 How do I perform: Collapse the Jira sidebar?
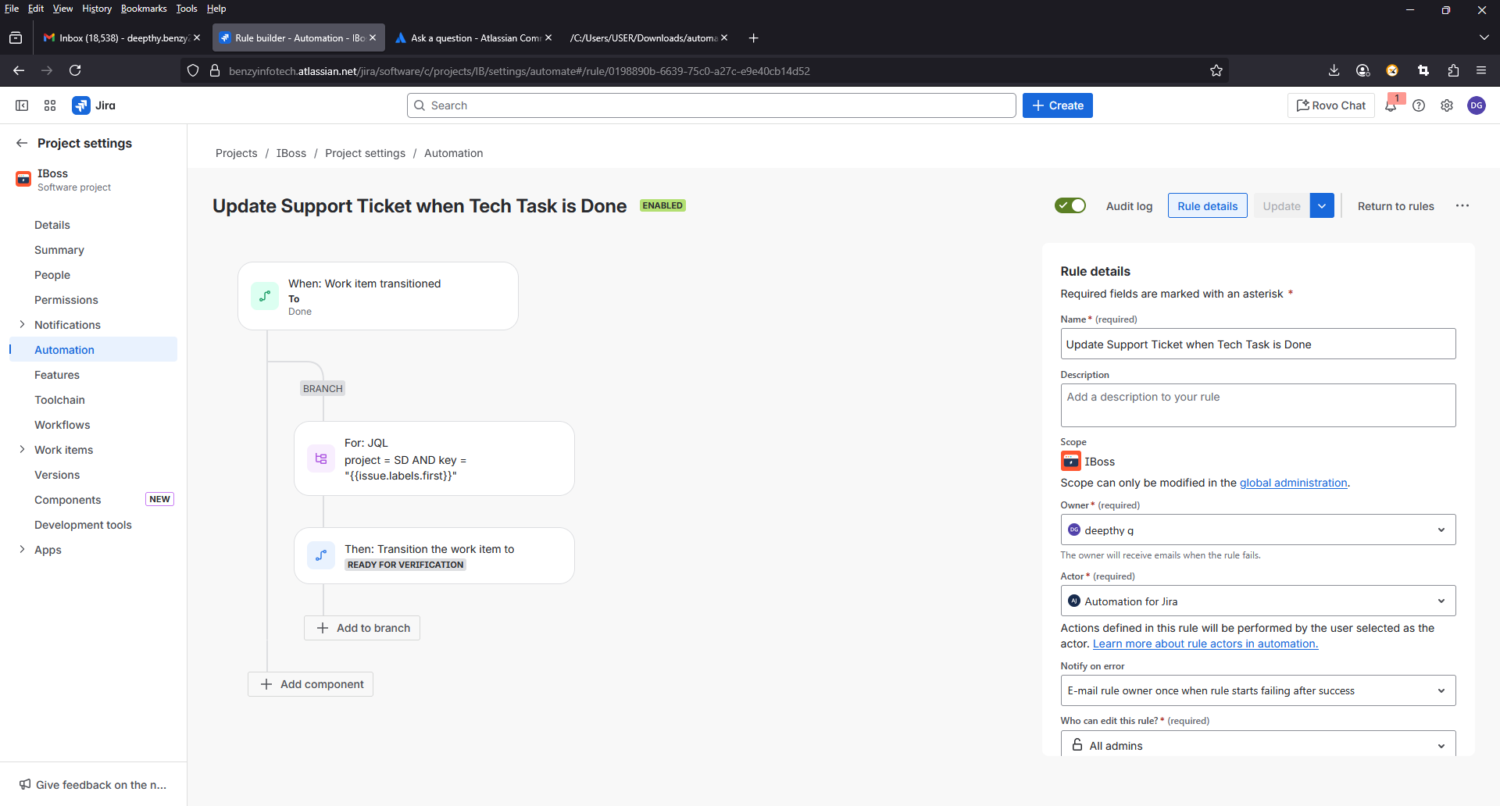click(x=22, y=105)
